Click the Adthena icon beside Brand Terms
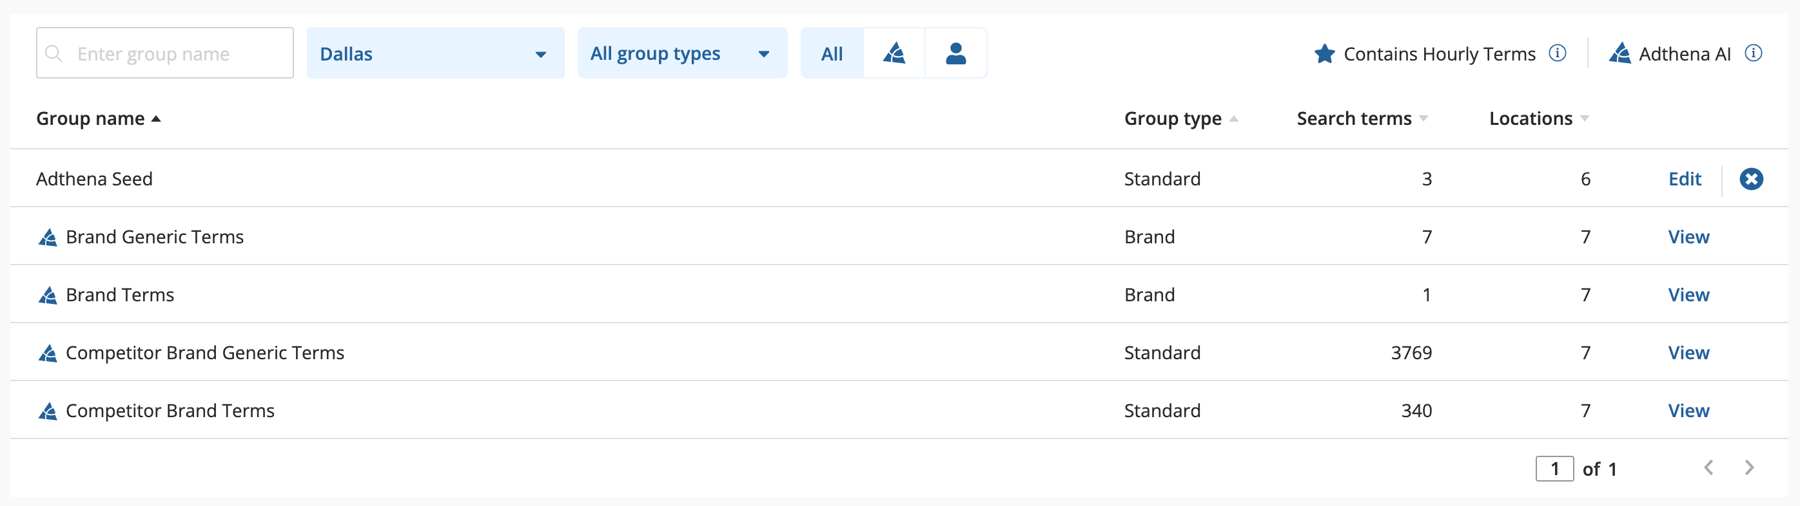This screenshot has height=506, width=1800. pyautogui.click(x=48, y=295)
